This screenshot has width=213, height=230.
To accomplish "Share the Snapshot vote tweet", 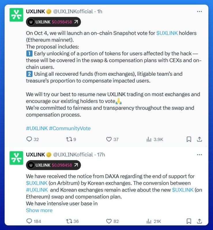I will (x=199, y=139).
